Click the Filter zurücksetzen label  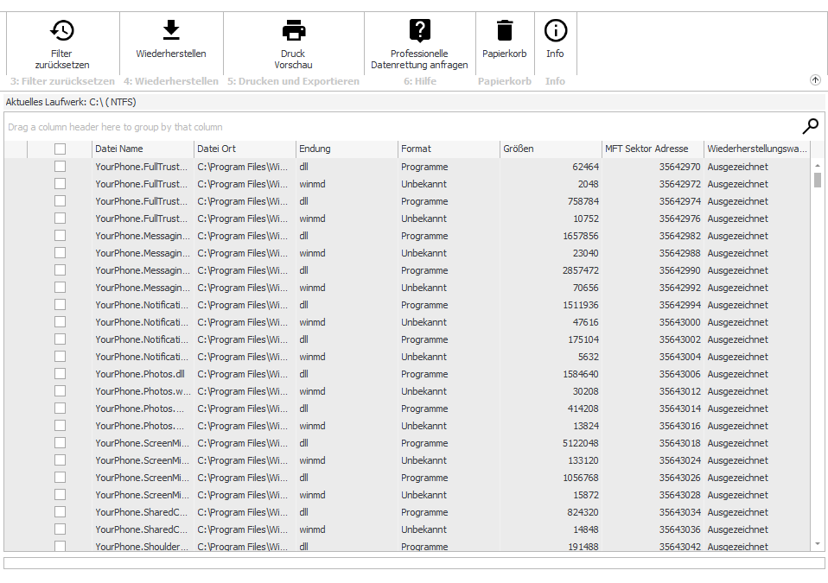(x=61, y=59)
